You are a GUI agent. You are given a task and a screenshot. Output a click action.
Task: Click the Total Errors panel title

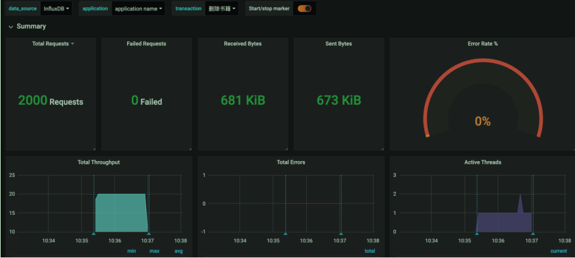(291, 162)
